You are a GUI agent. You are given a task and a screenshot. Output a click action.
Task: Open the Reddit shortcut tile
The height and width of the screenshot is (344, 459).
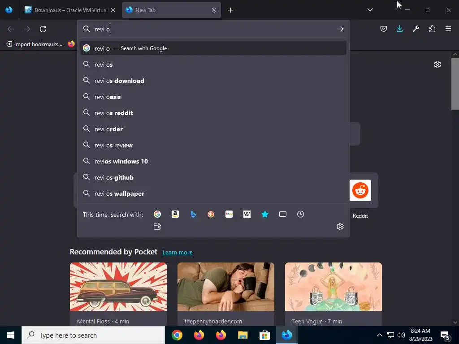click(x=360, y=190)
